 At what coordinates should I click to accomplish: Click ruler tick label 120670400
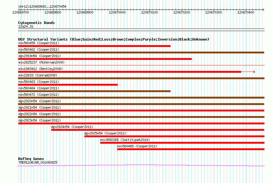coord(246,12)
